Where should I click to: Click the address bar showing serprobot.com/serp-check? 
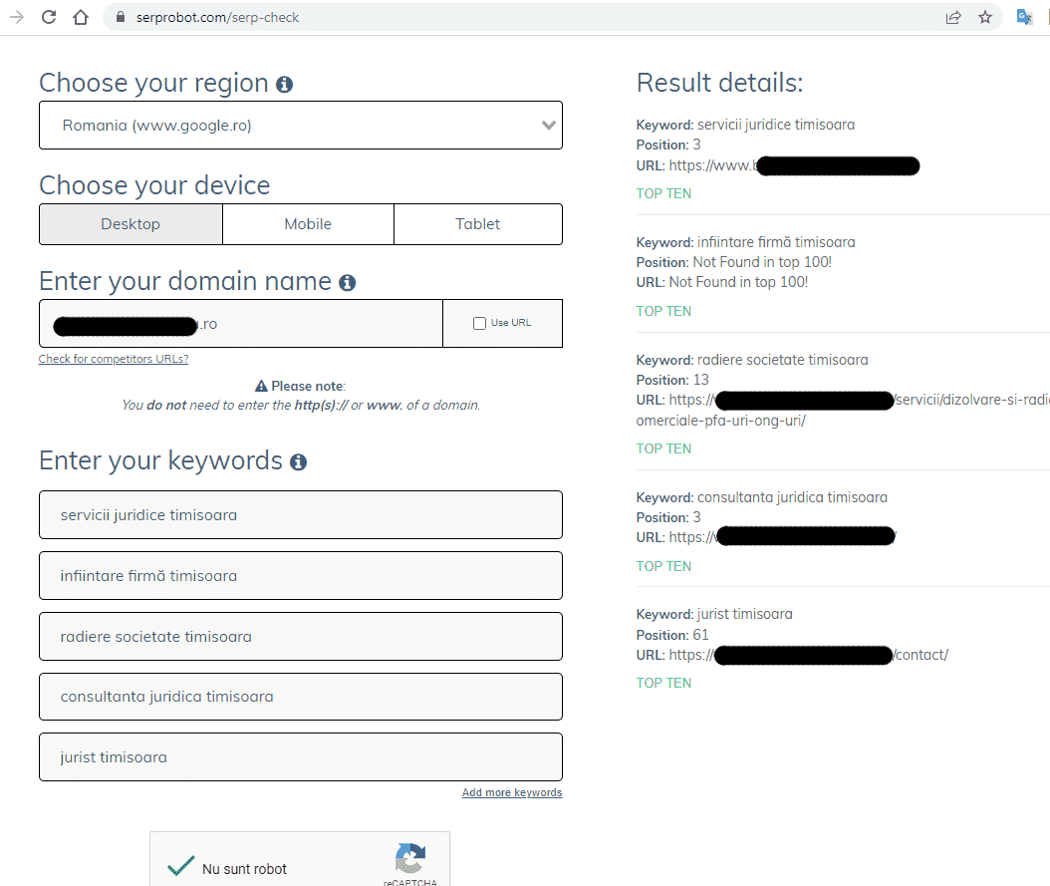(x=498, y=17)
